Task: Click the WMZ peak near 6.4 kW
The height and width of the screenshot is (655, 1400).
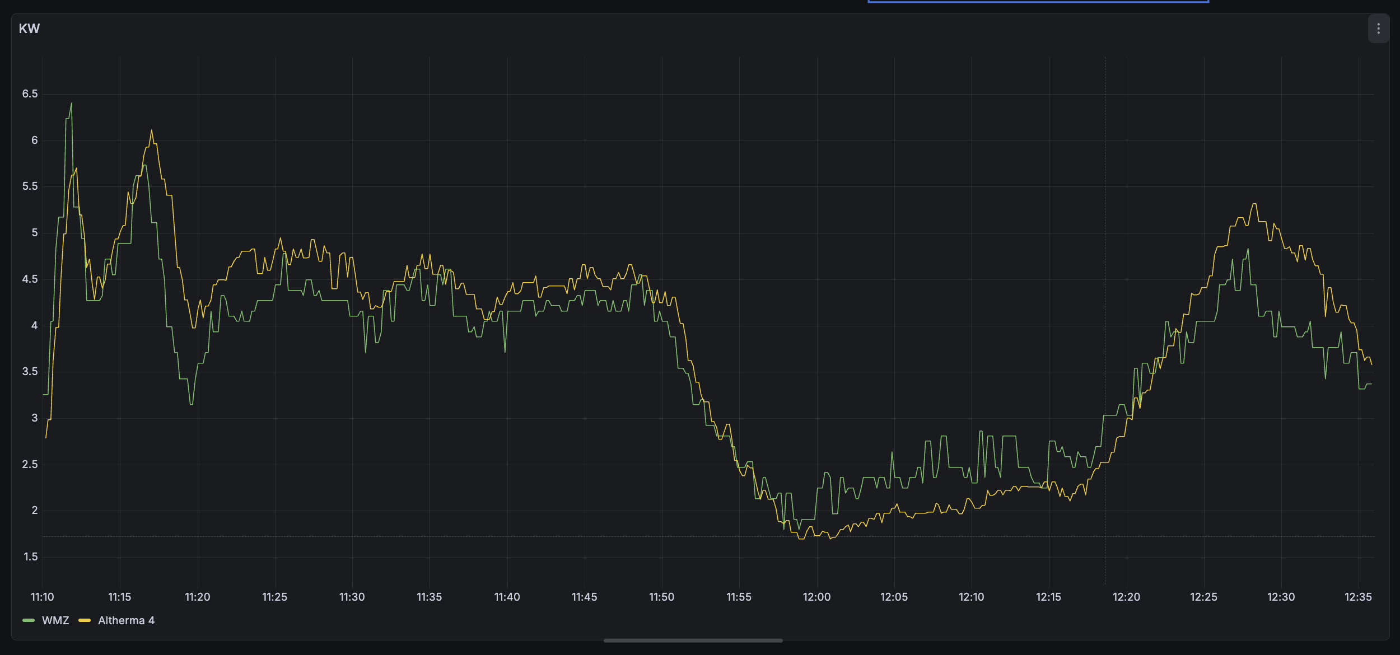Action: pyautogui.click(x=71, y=104)
